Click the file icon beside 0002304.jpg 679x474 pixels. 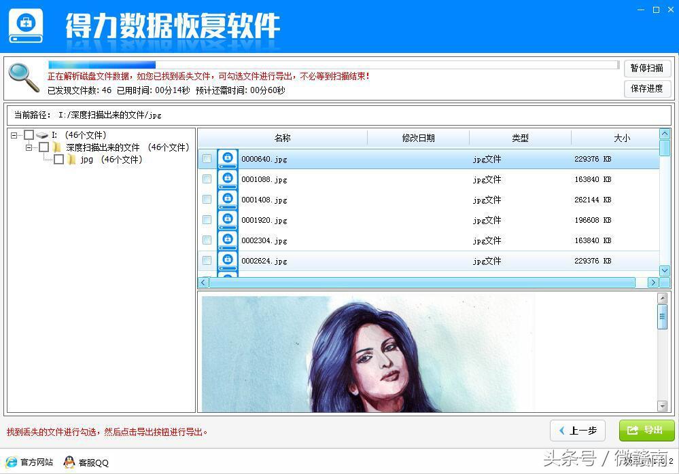[227, 240]
